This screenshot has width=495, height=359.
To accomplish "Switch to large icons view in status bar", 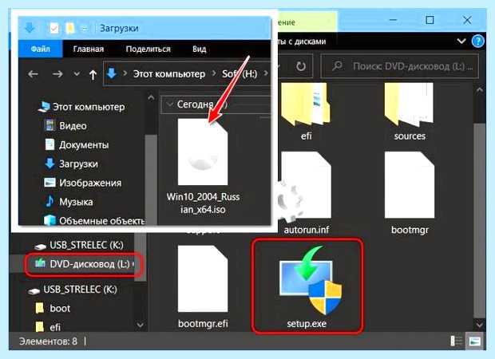I will [x=474, y=341].
